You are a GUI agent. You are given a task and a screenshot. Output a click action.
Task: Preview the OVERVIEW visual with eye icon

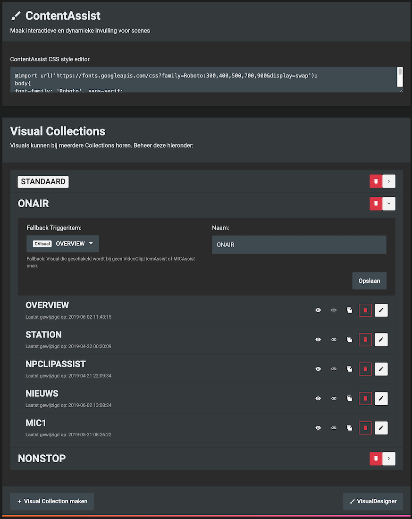[x=318, y=310]
